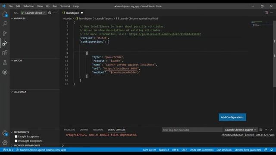Open the Accounts menu icon
The image size is (276, 155).
pos(5,133)
